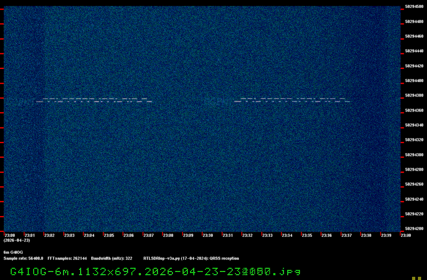Pick the 23:06 time axis label

point(129,235)
